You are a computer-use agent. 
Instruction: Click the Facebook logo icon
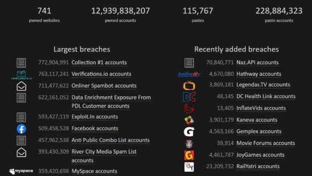coord(21,129)
